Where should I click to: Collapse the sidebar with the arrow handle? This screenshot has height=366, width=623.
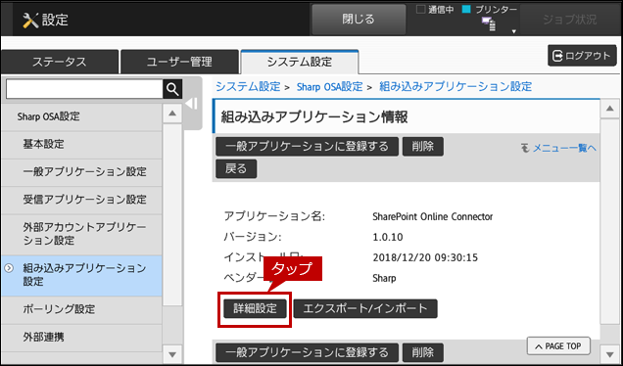pyautogui.click(x=192, y=104)
